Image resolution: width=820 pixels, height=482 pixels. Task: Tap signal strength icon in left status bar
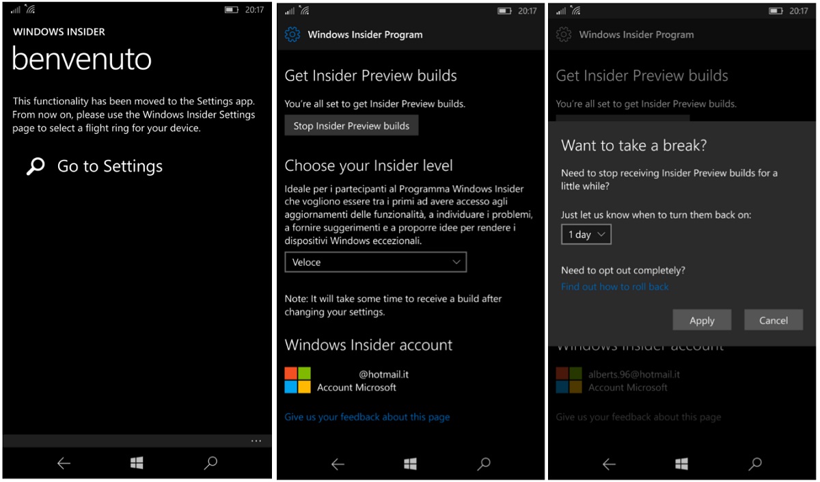tap(16, 10)
